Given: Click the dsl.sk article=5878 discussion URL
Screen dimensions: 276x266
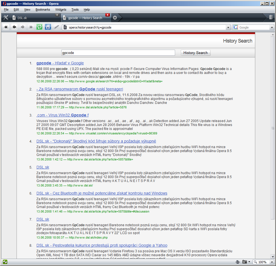Looking at the screenshot, I should pyautogui.click(x=108, y=211).
